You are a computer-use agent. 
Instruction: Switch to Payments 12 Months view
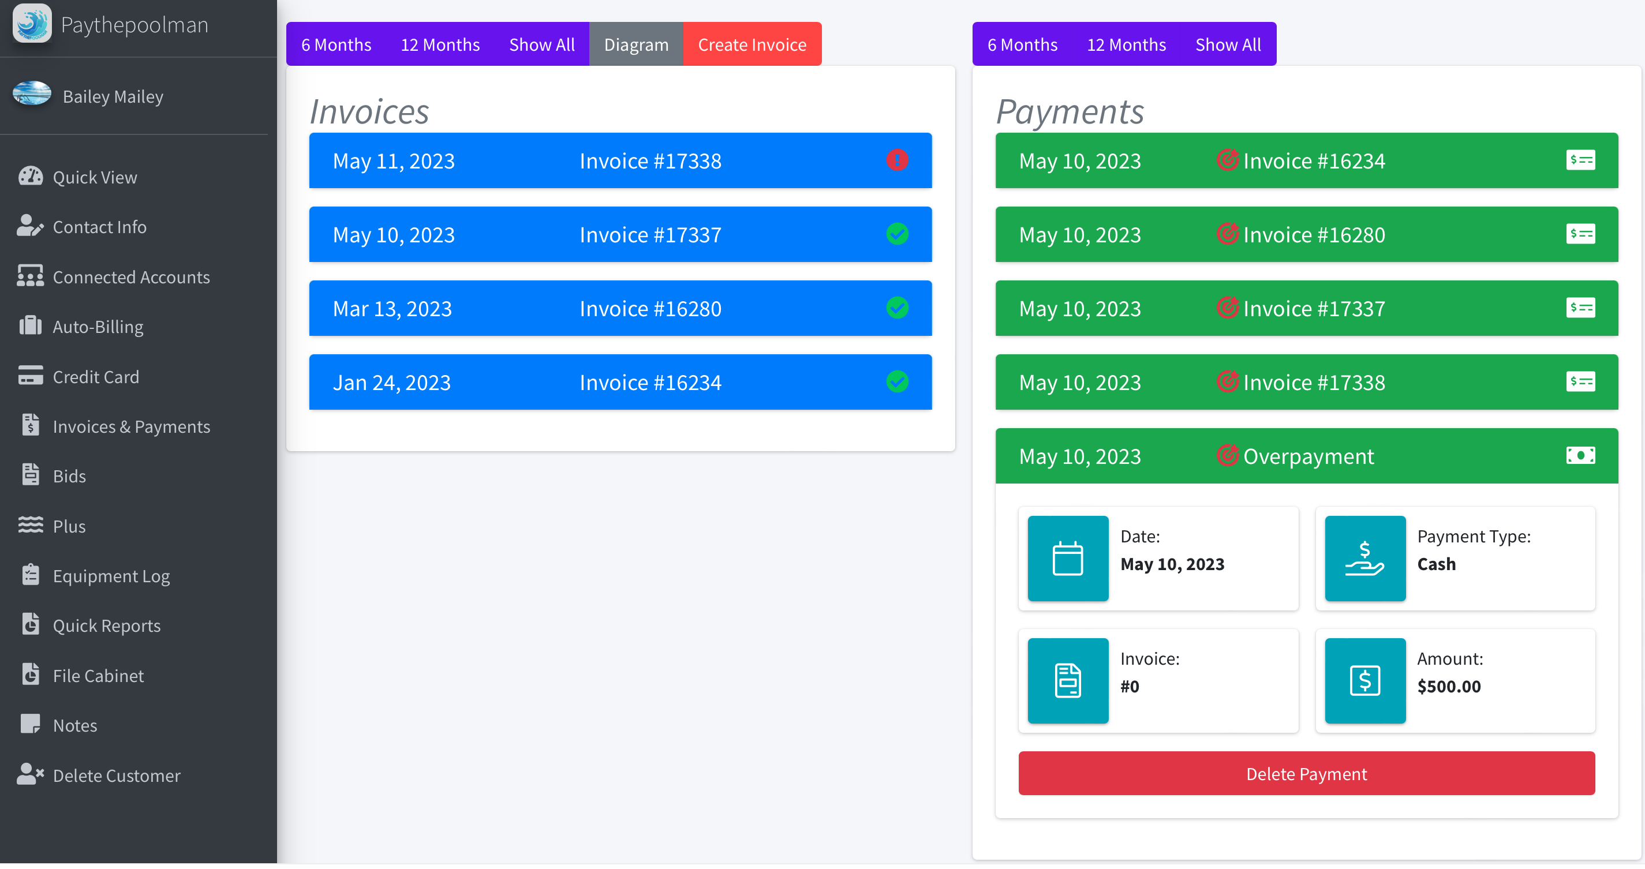pos(1126,44)
